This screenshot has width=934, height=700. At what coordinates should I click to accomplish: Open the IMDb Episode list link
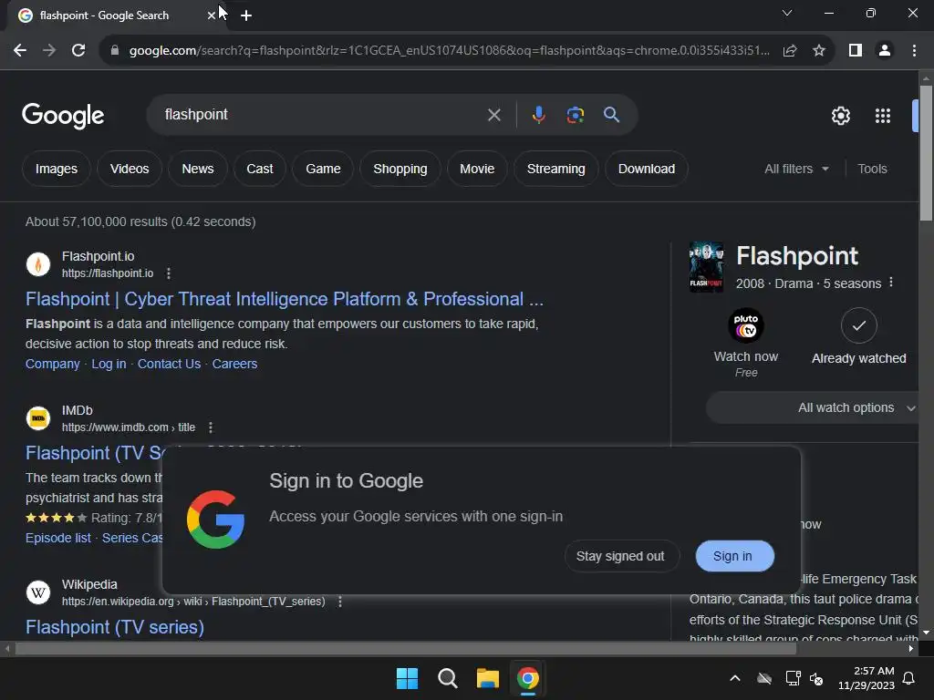pyautogui.click(x=57, y=538)
